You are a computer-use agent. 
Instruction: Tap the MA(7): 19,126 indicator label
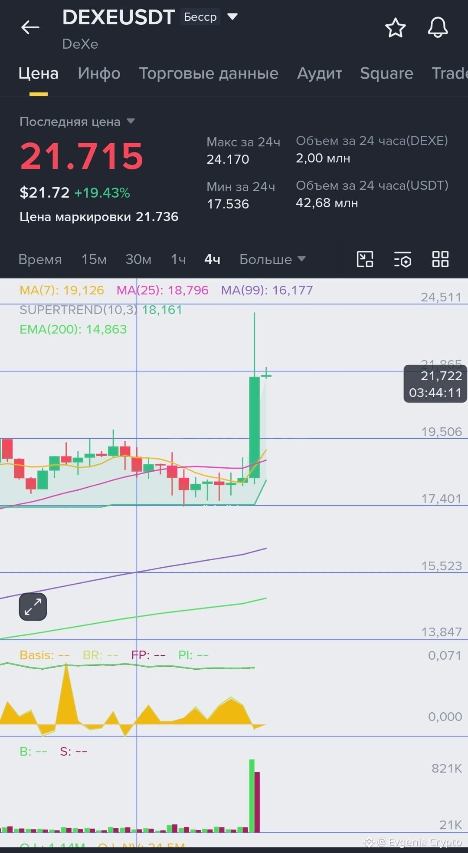[62, 290]
